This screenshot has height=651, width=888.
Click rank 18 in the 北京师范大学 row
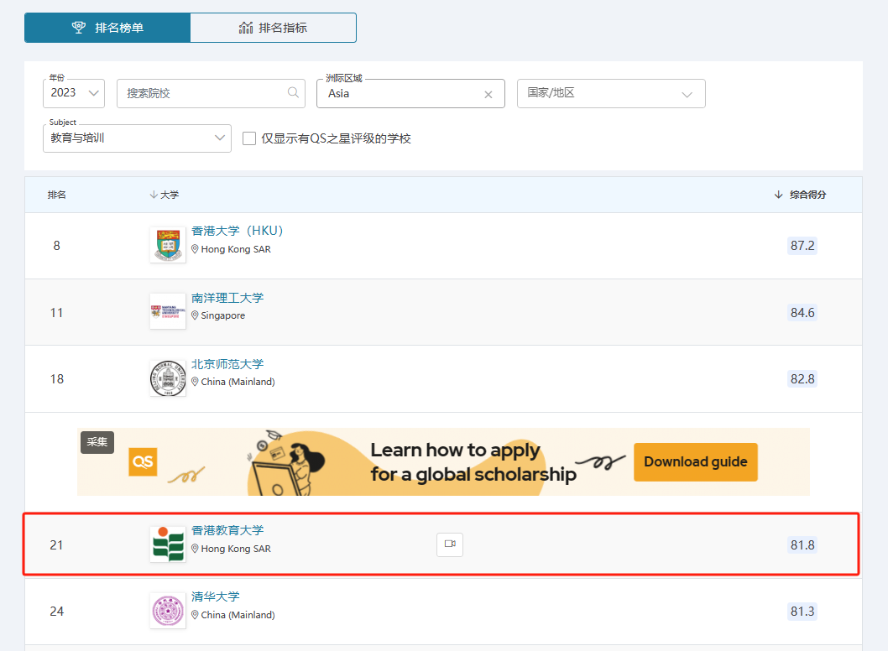point(56,378)
